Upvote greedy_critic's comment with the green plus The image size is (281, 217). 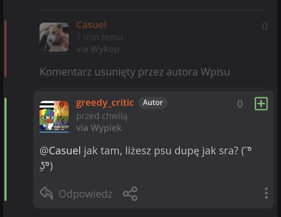click(261, 104)
